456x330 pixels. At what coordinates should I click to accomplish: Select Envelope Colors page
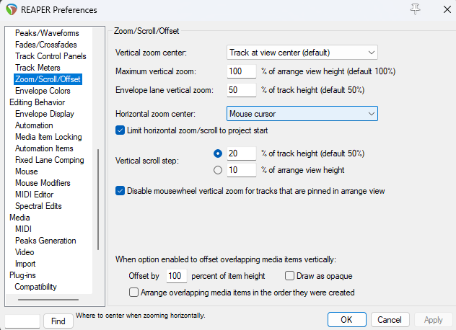(43, 91)
